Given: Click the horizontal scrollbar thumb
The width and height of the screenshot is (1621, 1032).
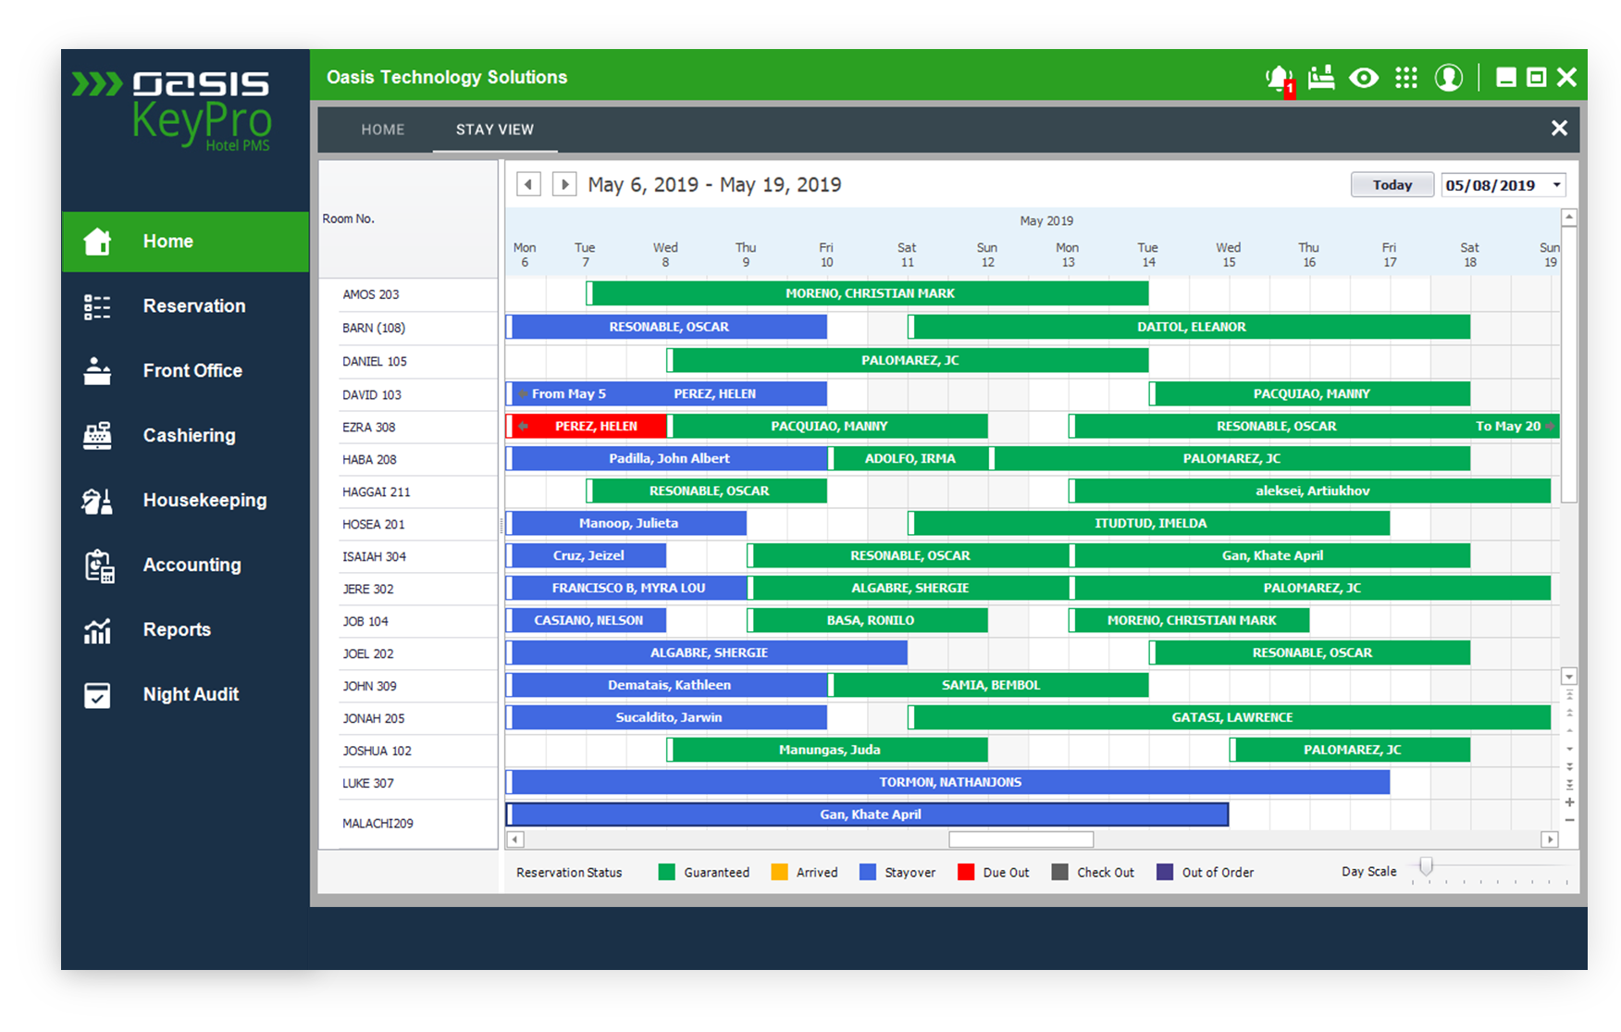Looking at the screenshot, I should point(1021,839).
